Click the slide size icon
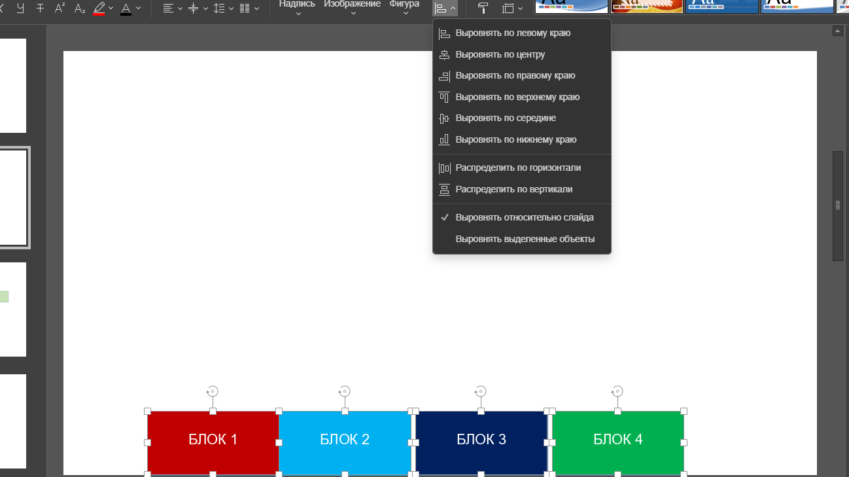This screenshot has height=477, width=849. [508, 8]
